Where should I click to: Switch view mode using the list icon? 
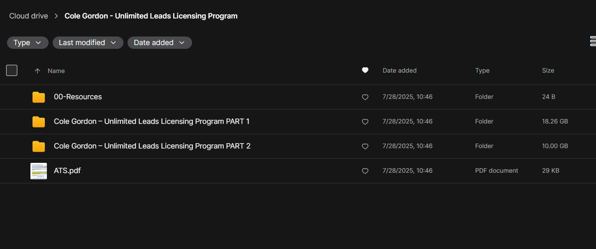click(x=593, y=41)
